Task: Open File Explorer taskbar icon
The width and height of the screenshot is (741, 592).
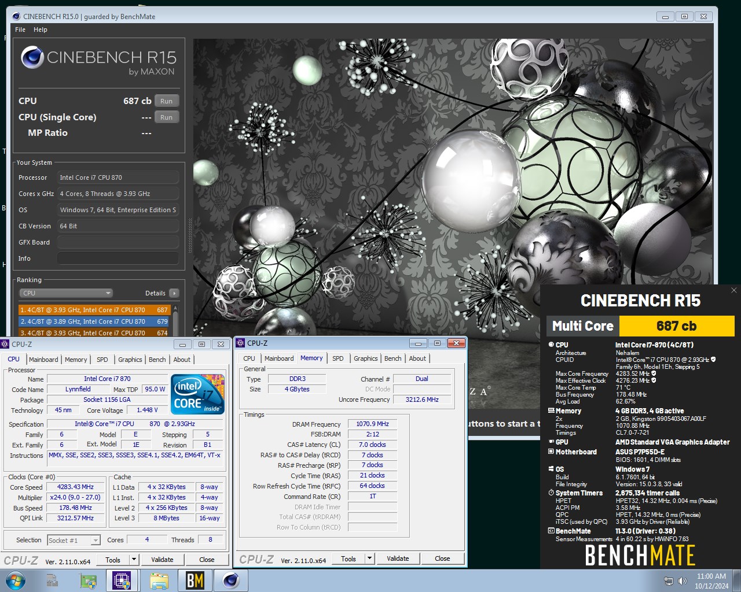Action: pos(159,580)
